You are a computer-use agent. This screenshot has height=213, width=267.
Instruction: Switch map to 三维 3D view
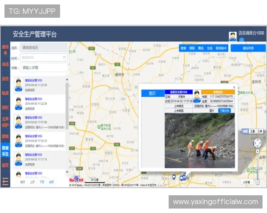(x=260, y=131)
